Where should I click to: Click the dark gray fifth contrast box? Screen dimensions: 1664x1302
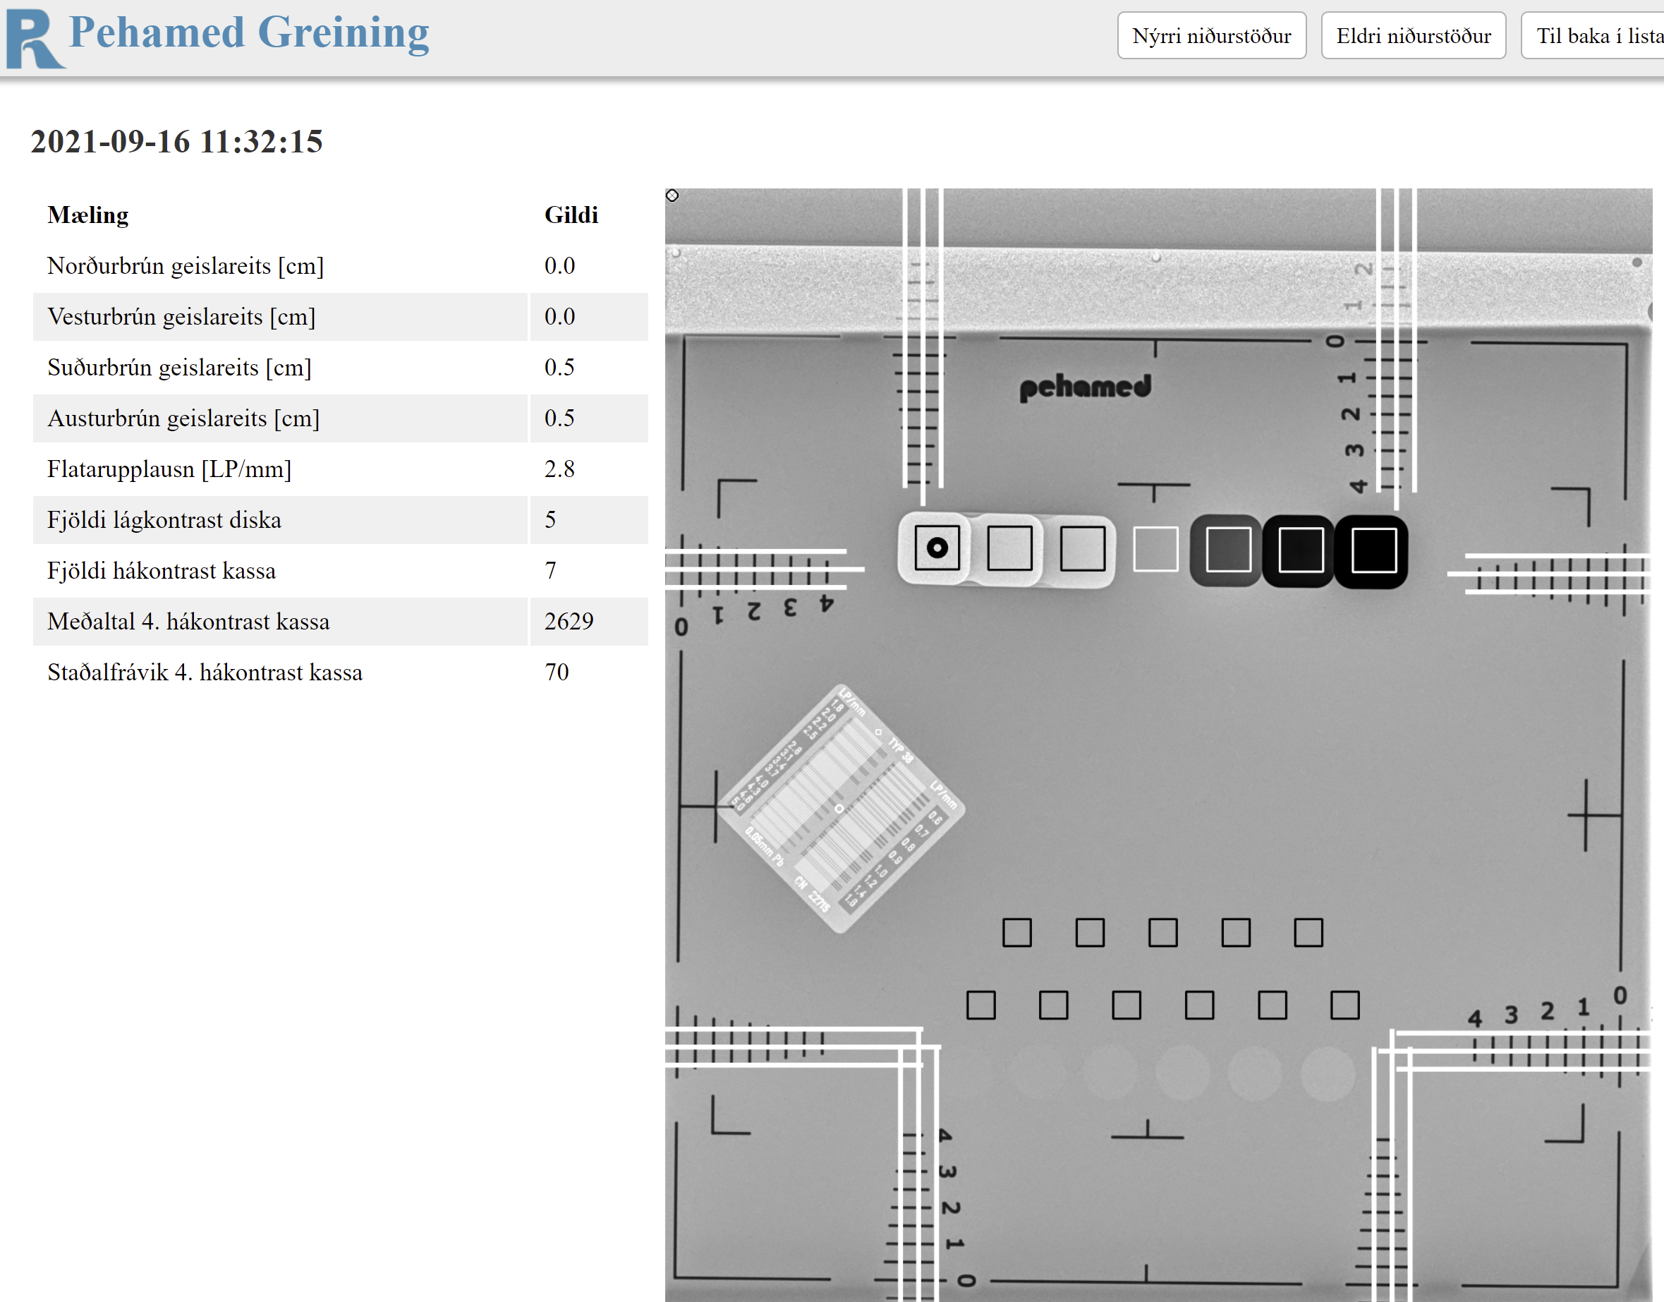click(1227, 550)
